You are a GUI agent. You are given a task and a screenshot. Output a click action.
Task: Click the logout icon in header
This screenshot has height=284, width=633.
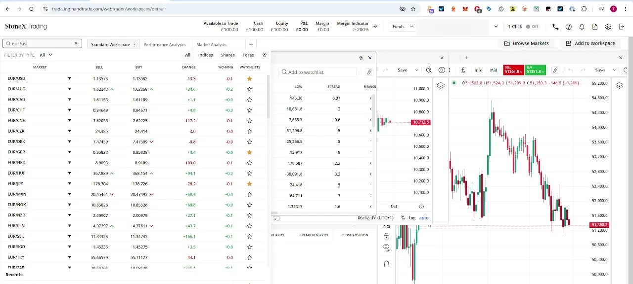coord(622,27)
